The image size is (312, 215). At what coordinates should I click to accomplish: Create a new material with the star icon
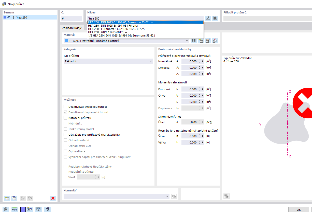tap(201, 41)
